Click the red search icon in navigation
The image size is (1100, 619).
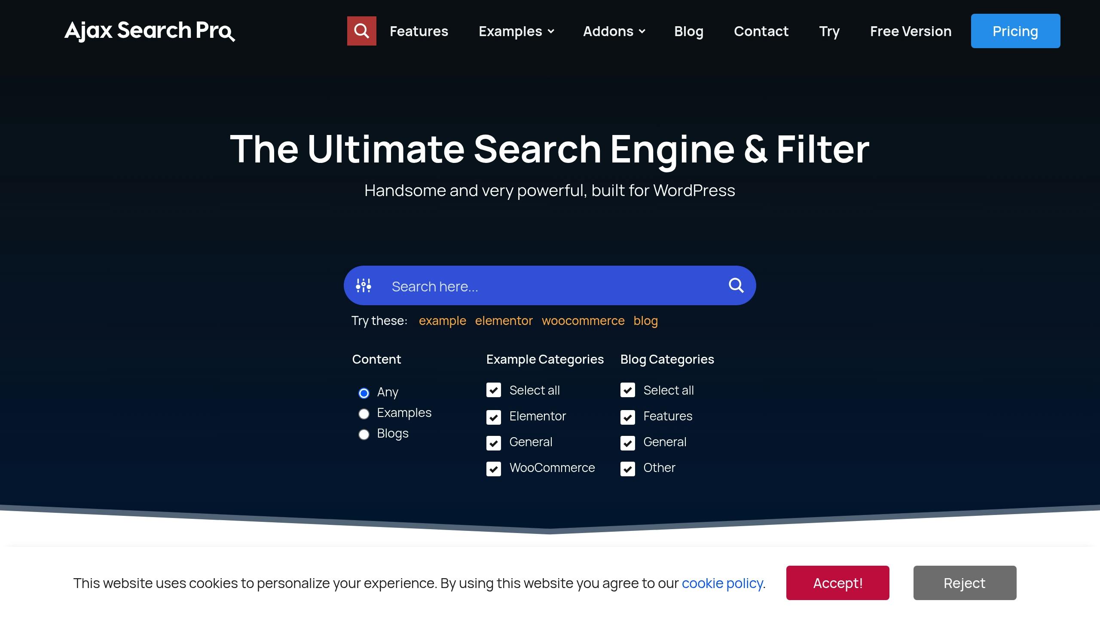click(x=361, y=31)
